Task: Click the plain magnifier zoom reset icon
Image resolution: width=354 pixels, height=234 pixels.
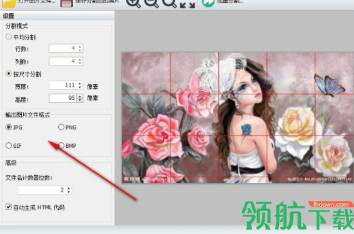Action: coord(169,3)
